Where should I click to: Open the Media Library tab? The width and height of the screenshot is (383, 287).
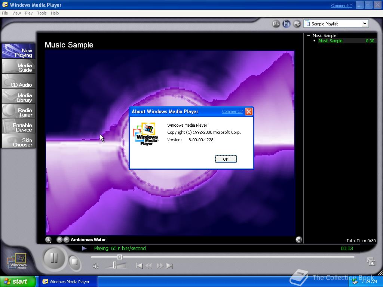[19, 96]
